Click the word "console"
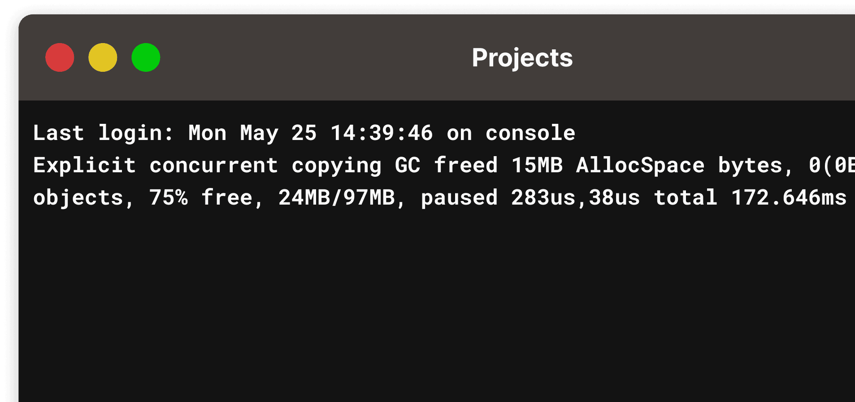855x402 pixels. click(530, 133)
